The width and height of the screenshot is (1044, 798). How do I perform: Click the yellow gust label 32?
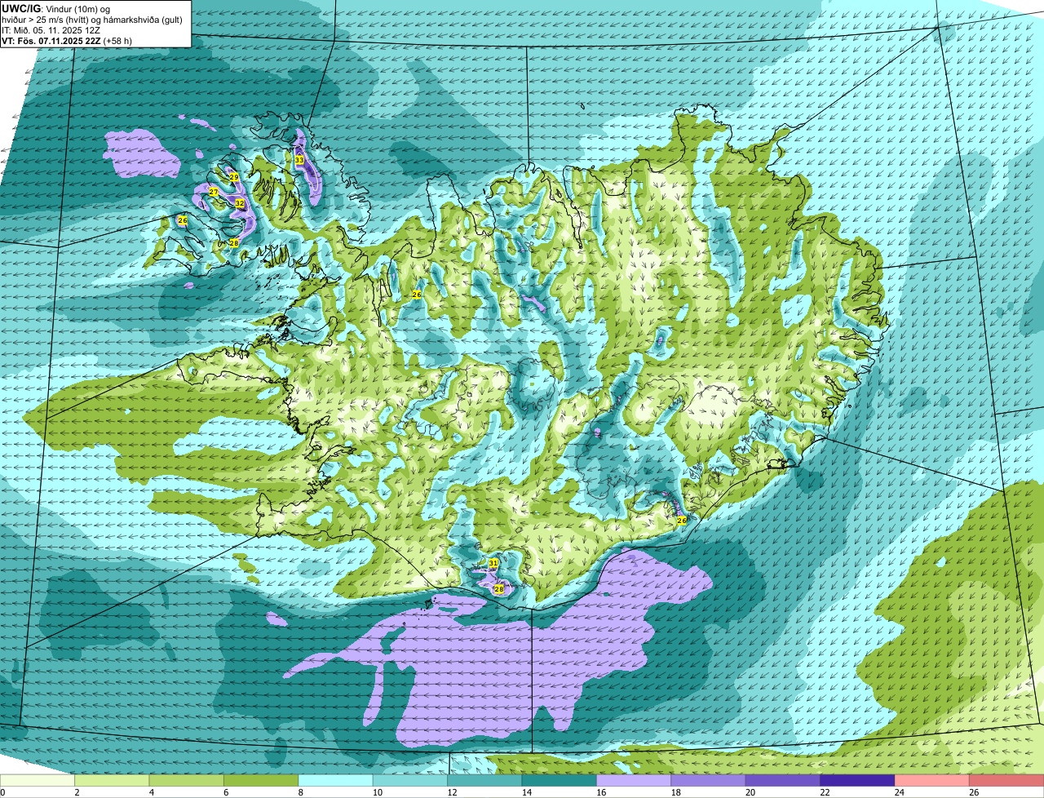(239, 202)
